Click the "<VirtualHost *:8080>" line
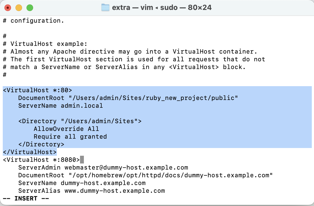 tap(41, 160)
